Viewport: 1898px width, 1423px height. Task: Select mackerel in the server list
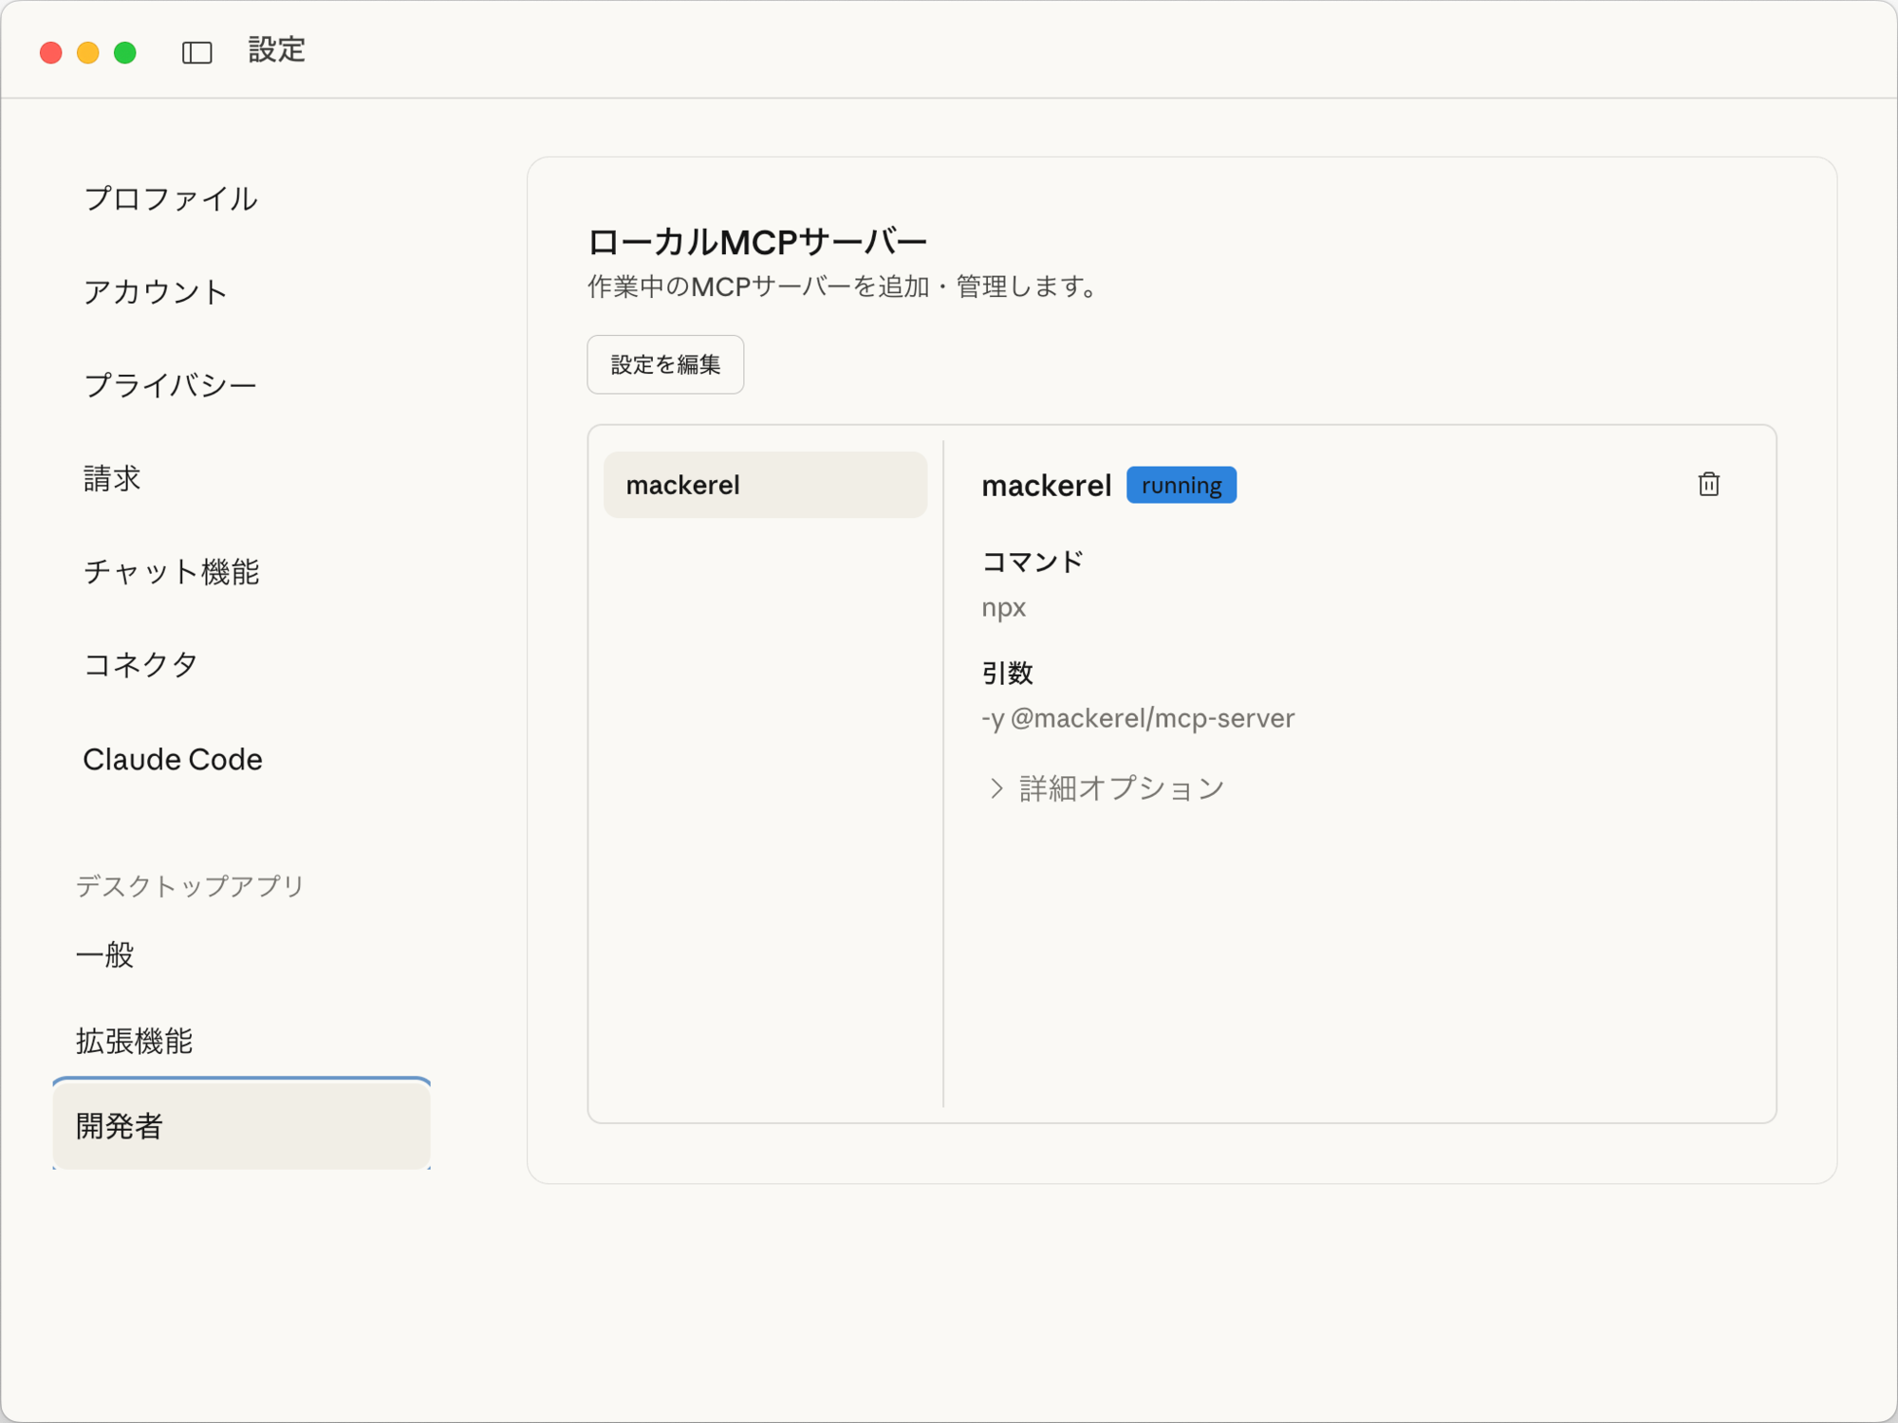[765, 485]
